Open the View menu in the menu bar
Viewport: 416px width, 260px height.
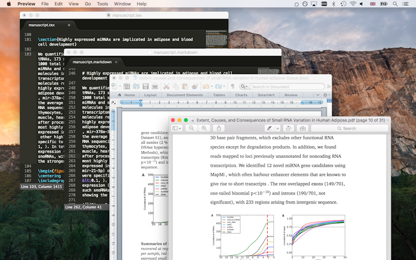(x=74, y=4)
